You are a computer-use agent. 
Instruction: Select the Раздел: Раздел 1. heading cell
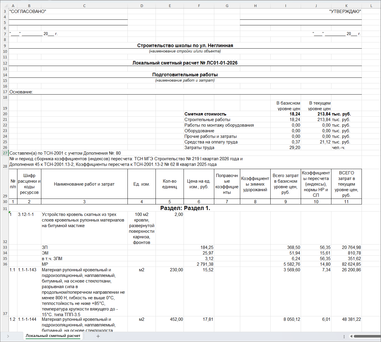point(185,208)
